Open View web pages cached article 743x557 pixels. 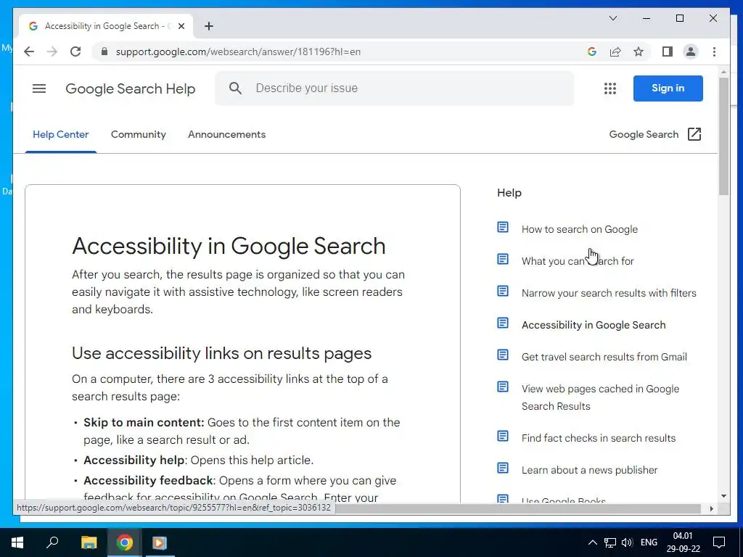pyautogui.click(x=600, y=397)
